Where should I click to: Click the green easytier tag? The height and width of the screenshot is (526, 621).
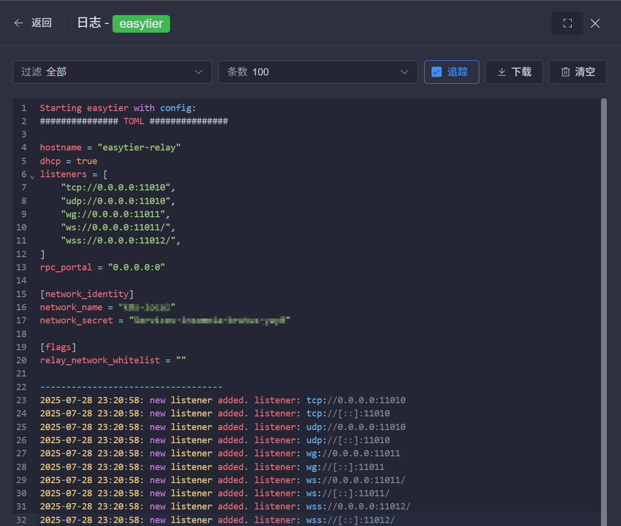pos(141,24)
